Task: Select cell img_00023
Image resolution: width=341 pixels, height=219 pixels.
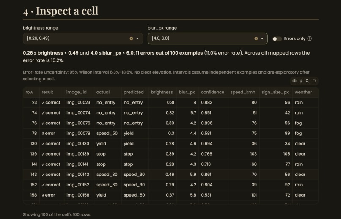Action: pyautogui.click(x=78, y=103)
